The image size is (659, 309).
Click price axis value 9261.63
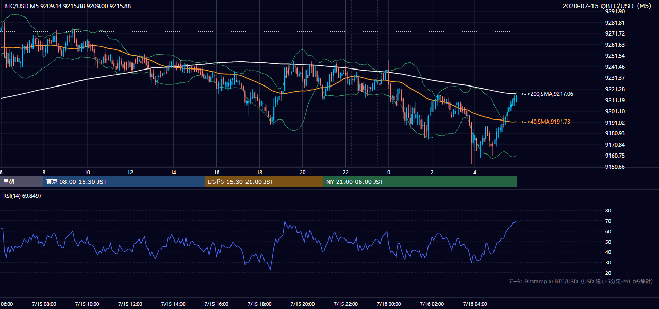615,45
